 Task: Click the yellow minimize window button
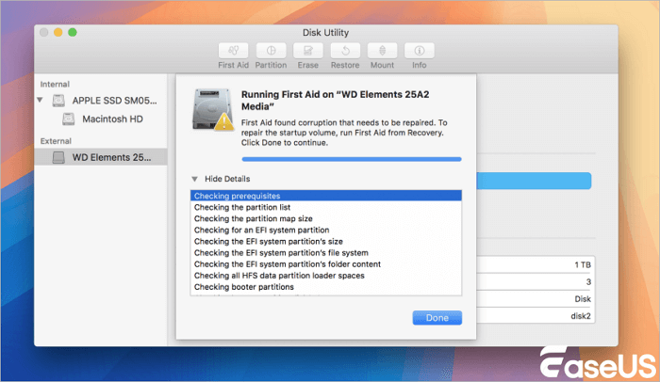coord(58,32)
